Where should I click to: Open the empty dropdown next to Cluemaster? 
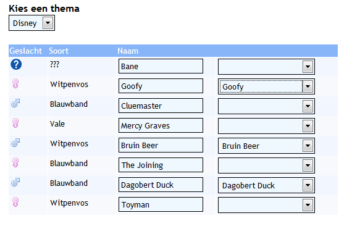point(266,106)
